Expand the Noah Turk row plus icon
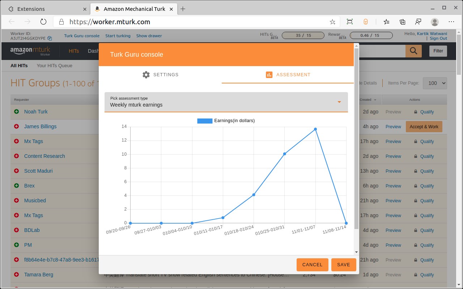The height and width of the screenshot is (289, 463). (16, 112)
